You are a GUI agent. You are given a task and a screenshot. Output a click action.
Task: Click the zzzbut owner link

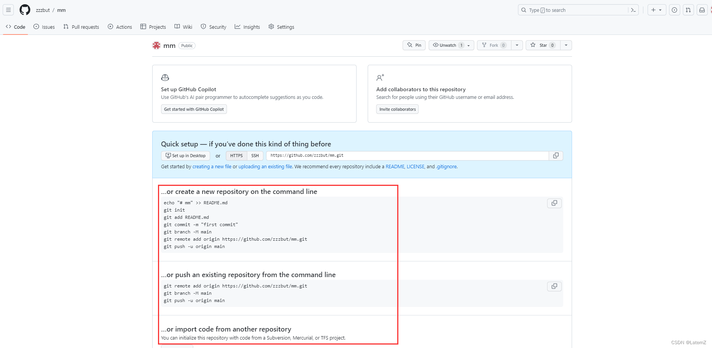tap(43, 10)
